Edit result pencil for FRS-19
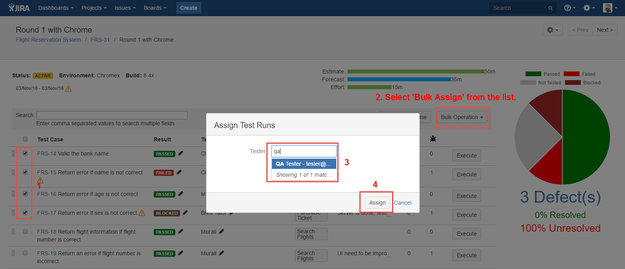 (180, 253)
